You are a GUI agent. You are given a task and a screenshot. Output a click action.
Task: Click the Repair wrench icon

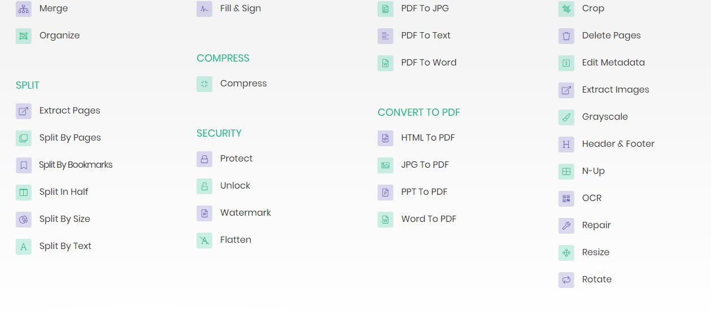pos(566,226)
